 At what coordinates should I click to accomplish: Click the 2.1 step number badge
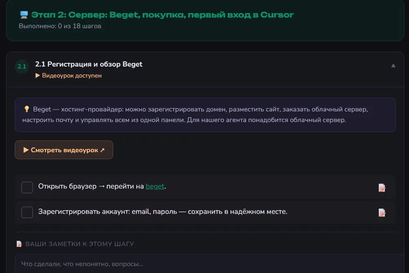pos(22,67)
